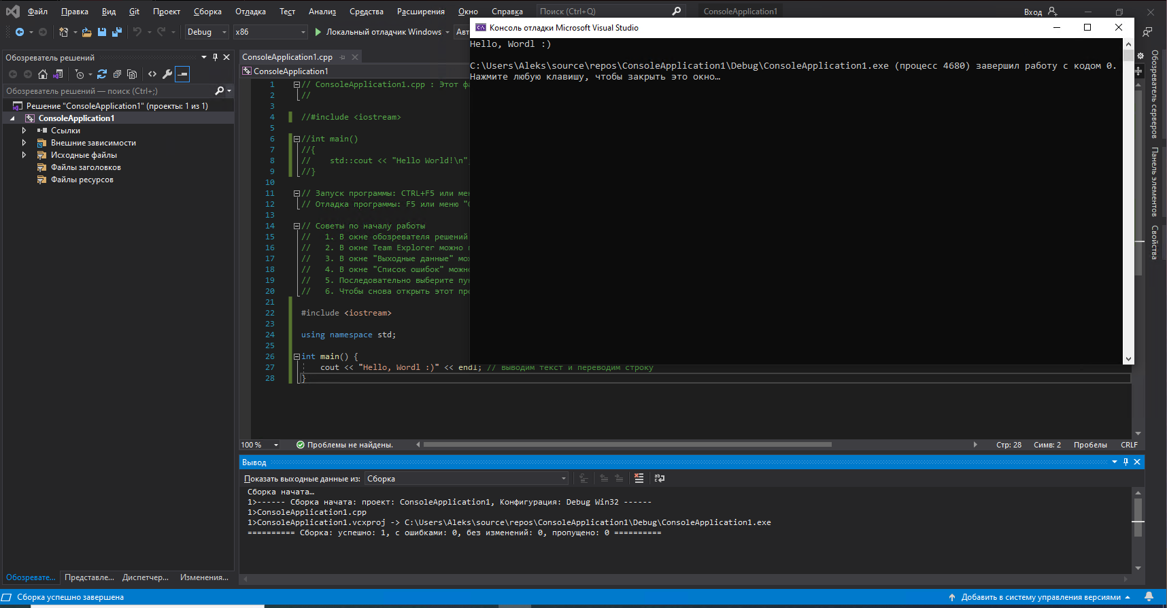The width and height of the screenshot is (1167, 608).
Task: Collapse the int main() code block on line 26
Action: pyautogui.click(x=297, y=356)
